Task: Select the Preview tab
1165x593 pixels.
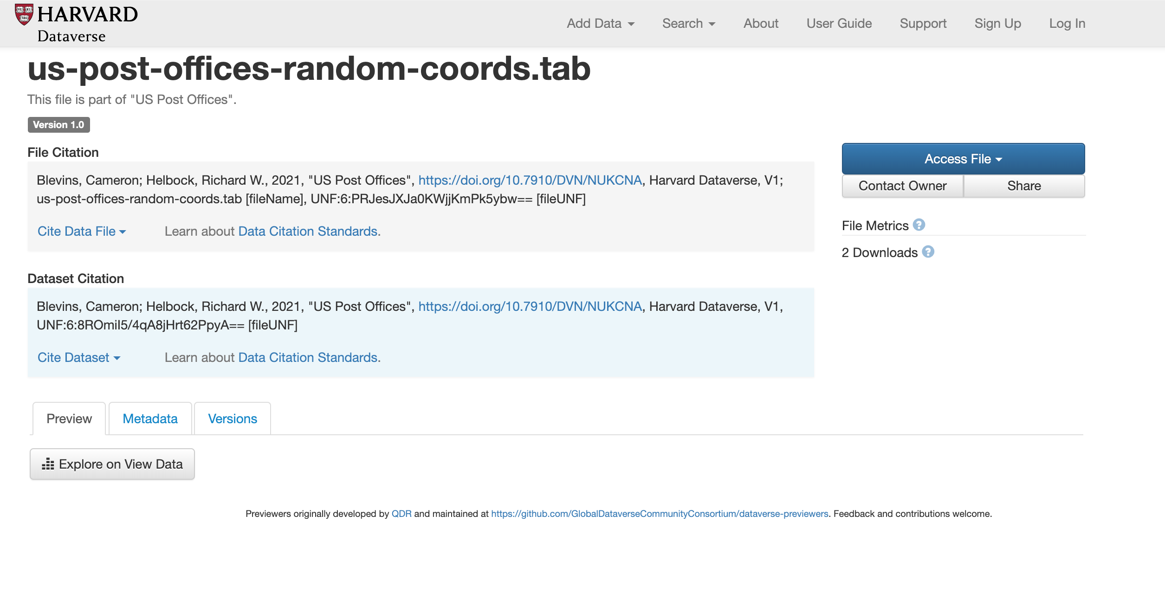Action: pos(69,419)
